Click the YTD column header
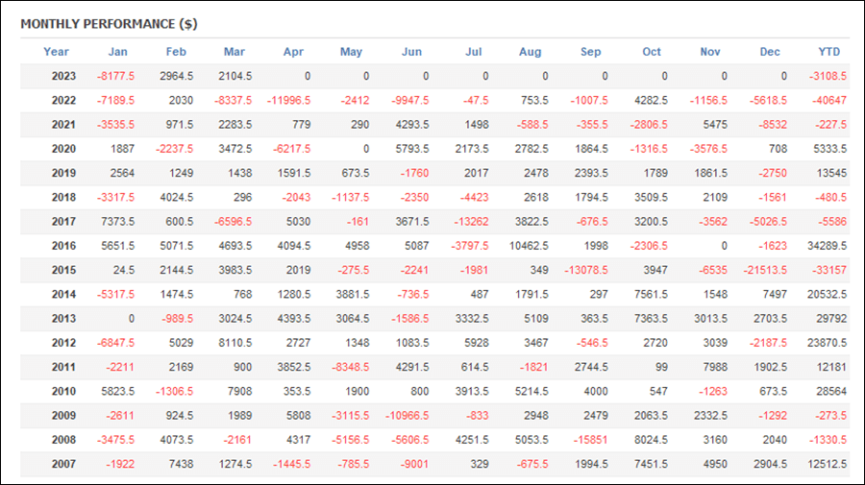The image size is (865, 485). click(828, 52)
